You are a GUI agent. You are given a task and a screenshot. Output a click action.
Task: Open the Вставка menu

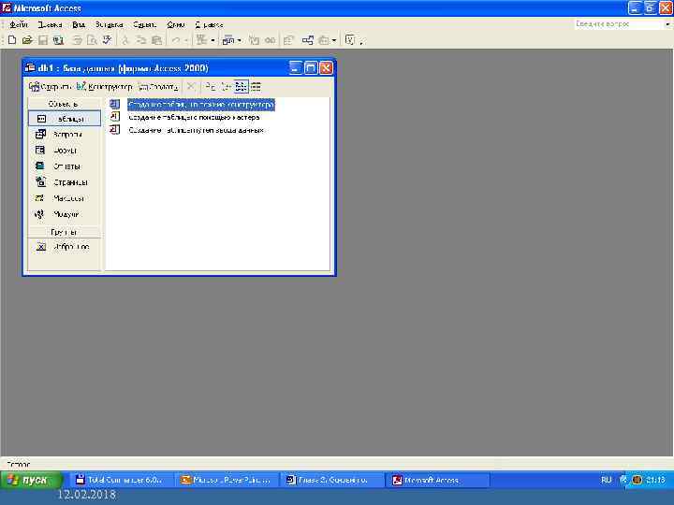(x=110, y=24)
